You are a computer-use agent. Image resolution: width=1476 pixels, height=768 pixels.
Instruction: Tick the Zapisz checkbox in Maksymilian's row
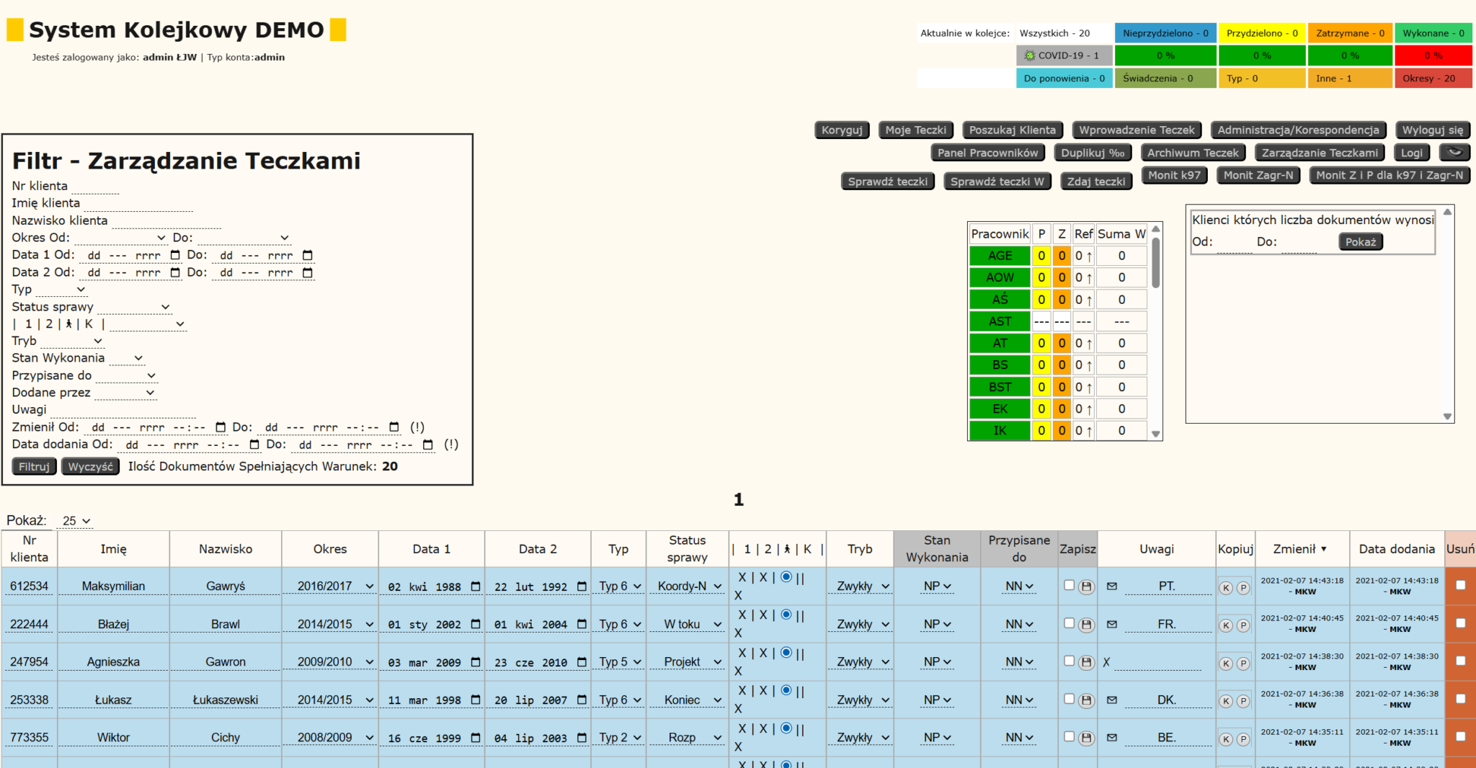point(1069,586)
